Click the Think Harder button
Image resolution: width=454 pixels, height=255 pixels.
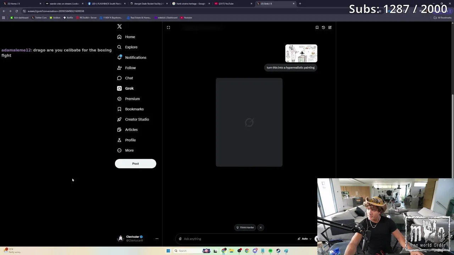245,227
